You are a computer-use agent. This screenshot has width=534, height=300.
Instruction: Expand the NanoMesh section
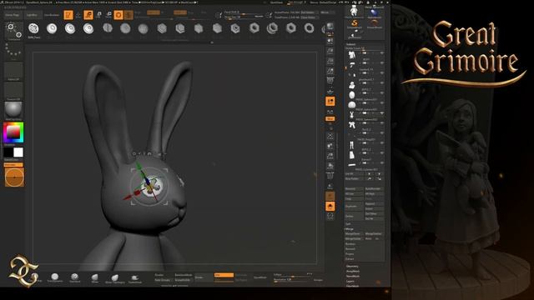[x=353, y=276]
